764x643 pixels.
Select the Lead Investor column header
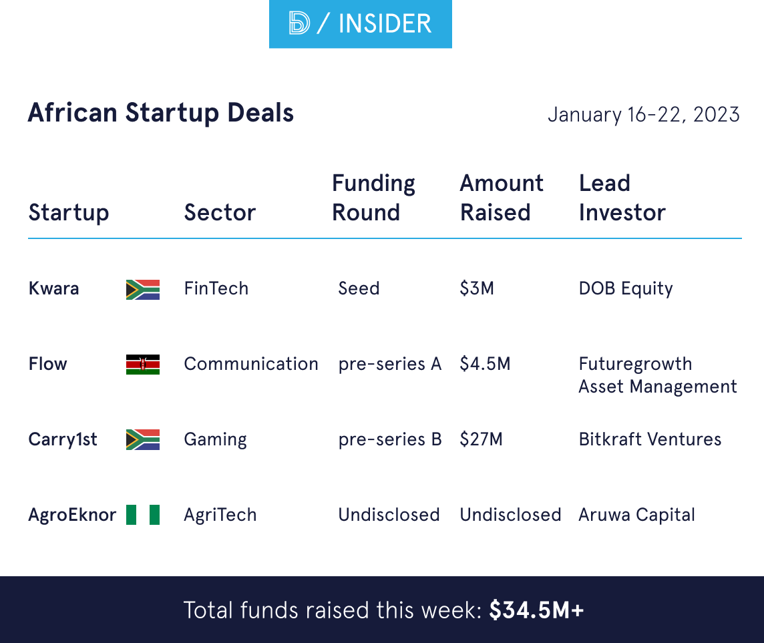click(622, 198)
